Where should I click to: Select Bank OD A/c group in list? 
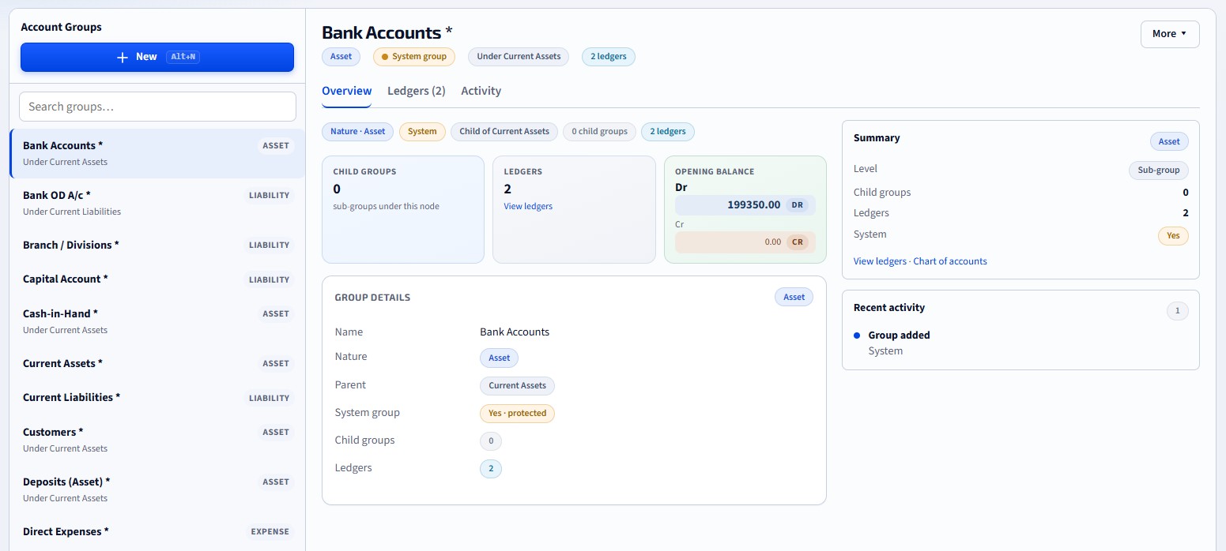(x=157, y=203)
